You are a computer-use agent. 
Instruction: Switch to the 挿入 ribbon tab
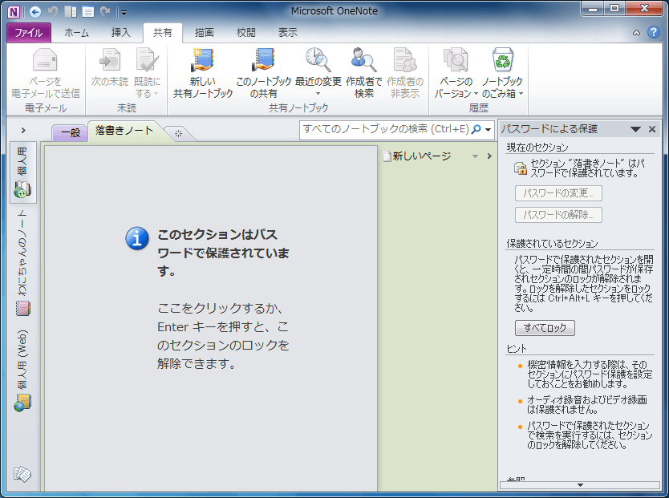coord(120,33)
